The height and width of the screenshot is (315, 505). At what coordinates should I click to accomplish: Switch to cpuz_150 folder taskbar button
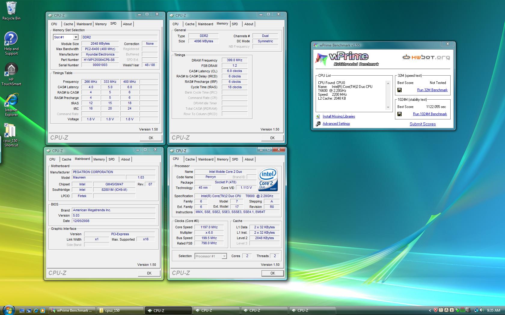(120, 310)
